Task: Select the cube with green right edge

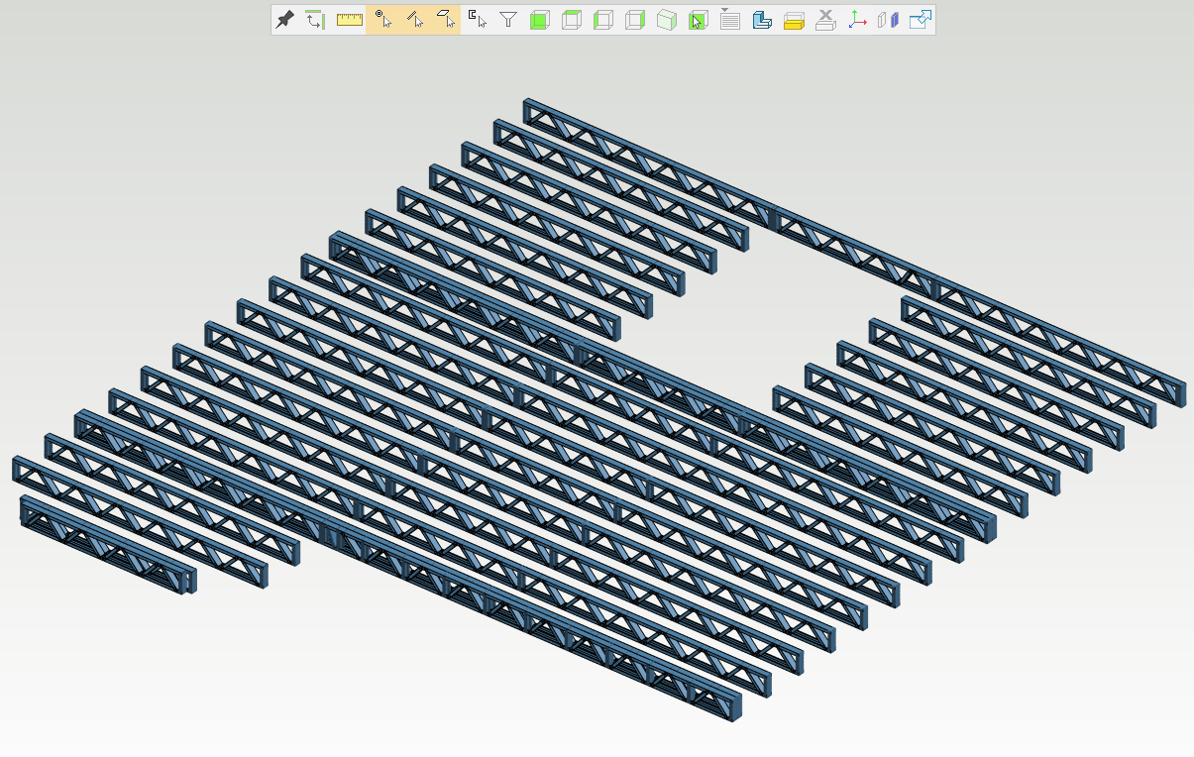Action: (x=635, y=20)
